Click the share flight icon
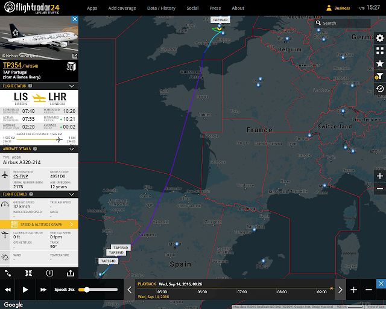The width and height of the screenshot is (386, 309). point(71,273)
